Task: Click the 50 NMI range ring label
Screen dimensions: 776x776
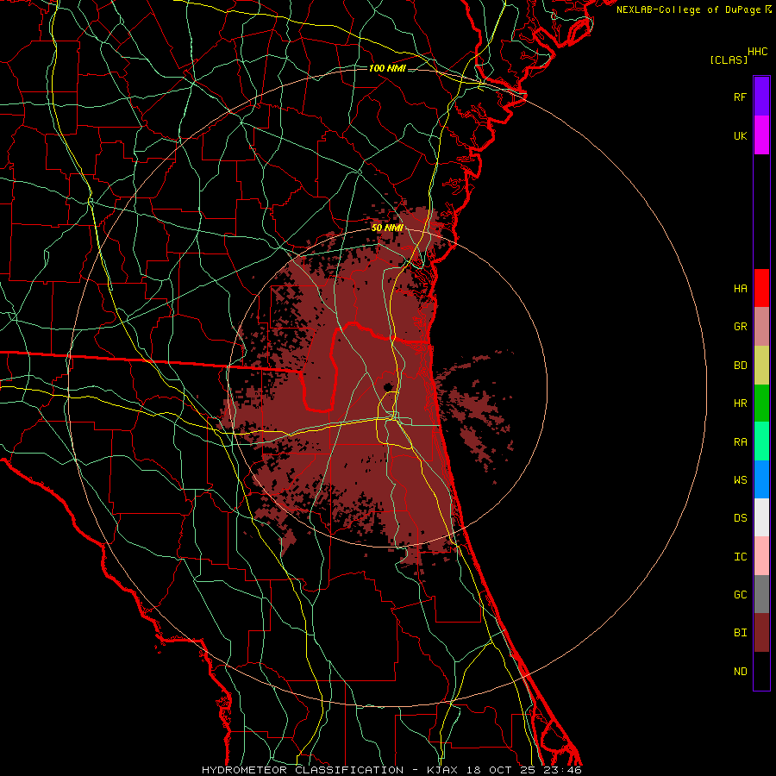Action: click(387, 228)
